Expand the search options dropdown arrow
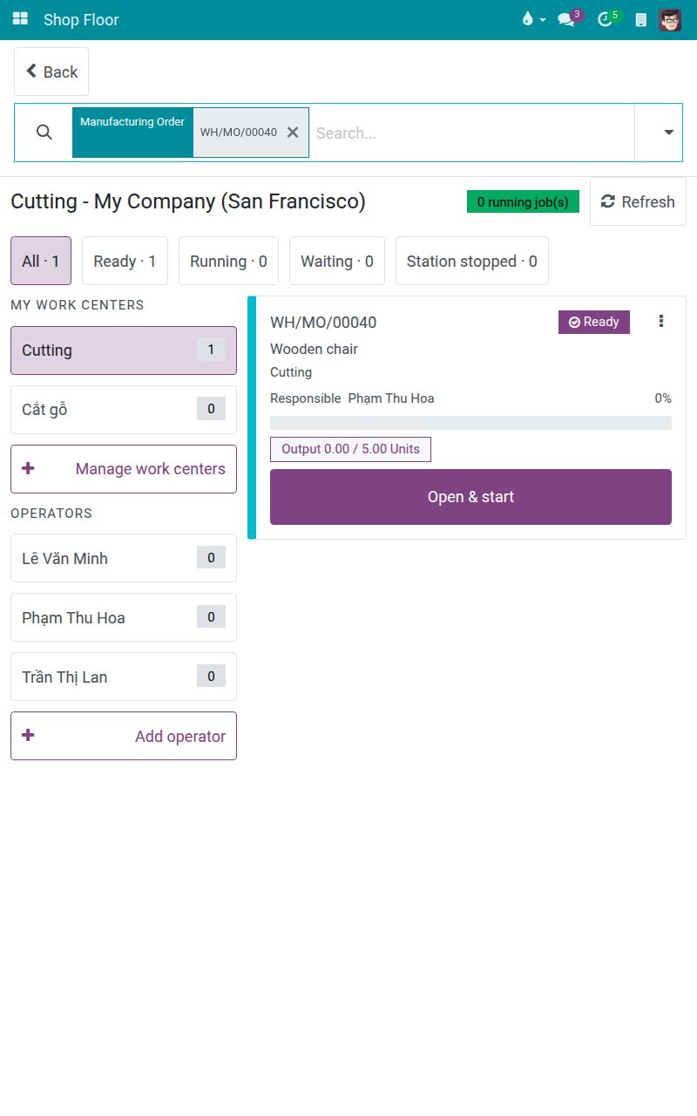Viewport: 697px width, 1116px height. click(668, 133)
